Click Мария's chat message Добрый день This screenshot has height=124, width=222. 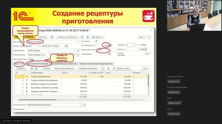click(174, 114)
